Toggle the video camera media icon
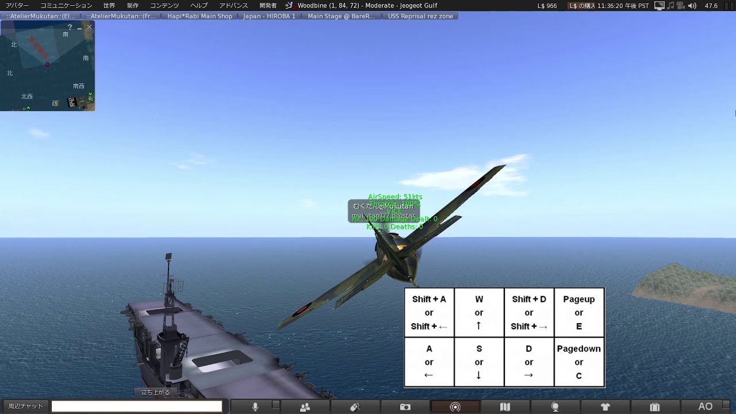Screen dimensions: 736x414 tap(680, 6)
